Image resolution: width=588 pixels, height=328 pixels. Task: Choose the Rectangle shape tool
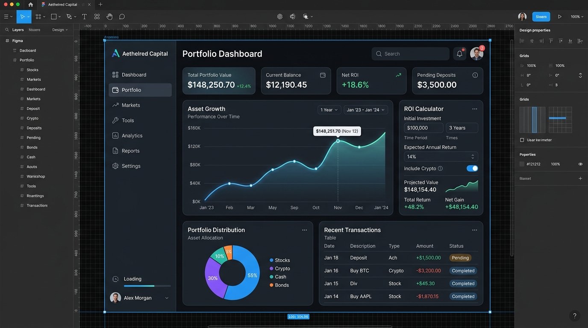pyautogui.click(x=54, y=17)
